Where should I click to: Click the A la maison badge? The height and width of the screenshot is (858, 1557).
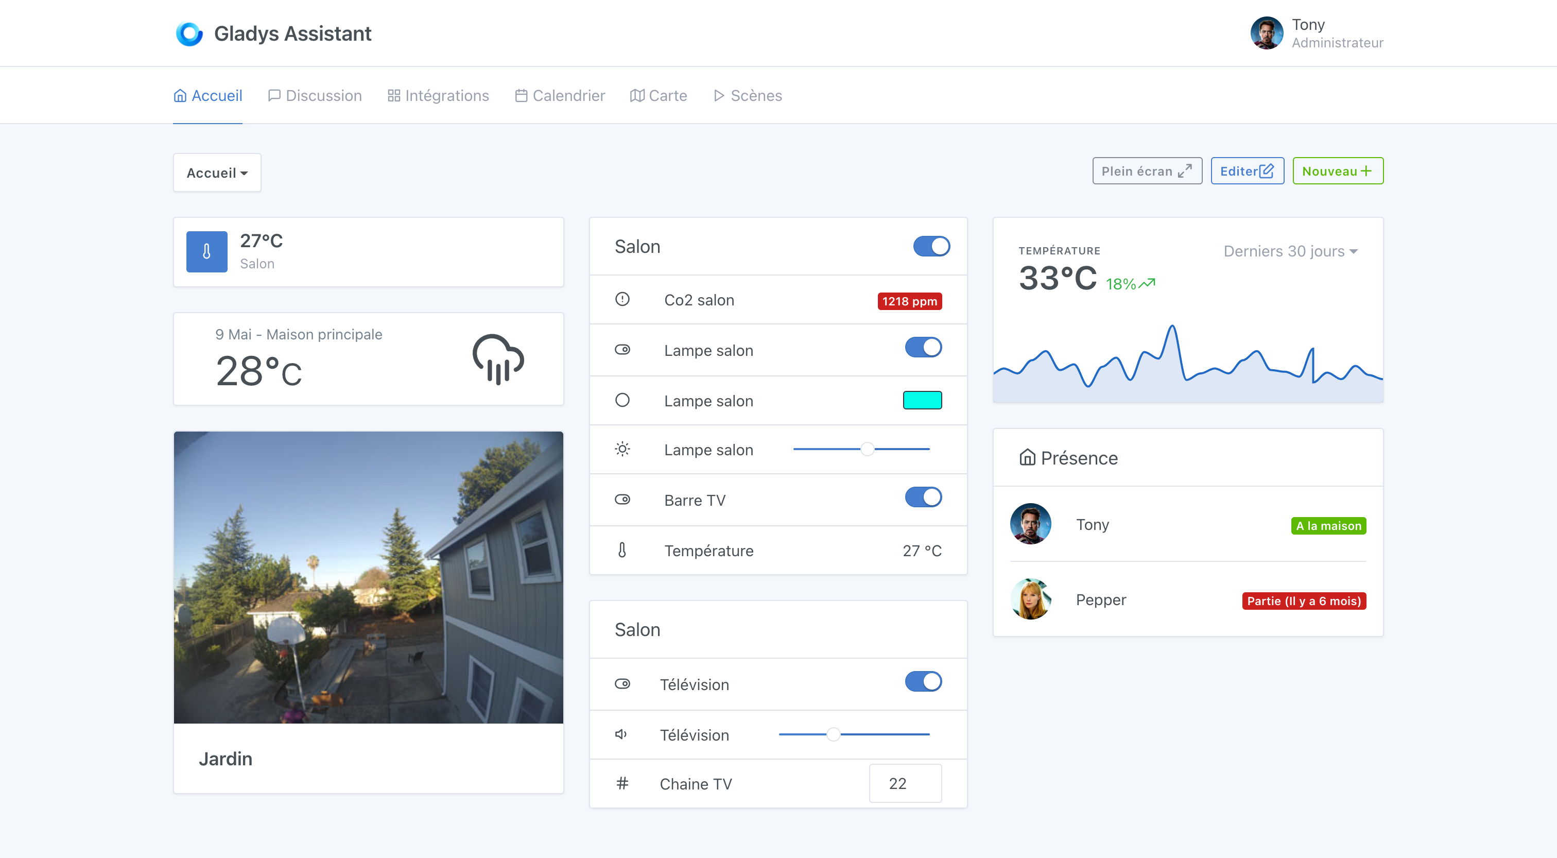point(1328,525)
